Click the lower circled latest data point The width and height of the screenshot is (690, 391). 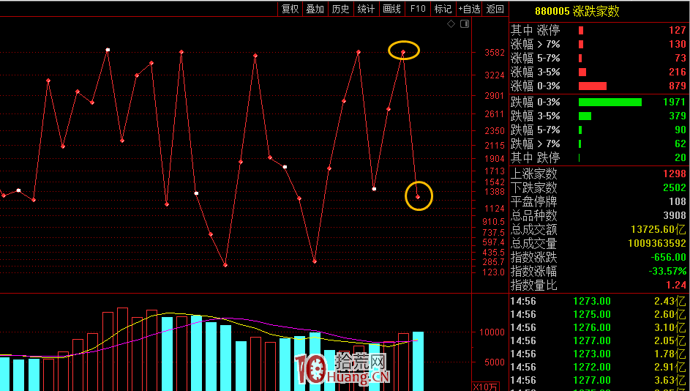pos(419,197)
